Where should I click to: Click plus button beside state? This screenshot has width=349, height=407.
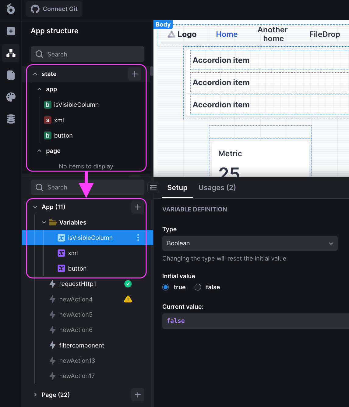point(135,74)
